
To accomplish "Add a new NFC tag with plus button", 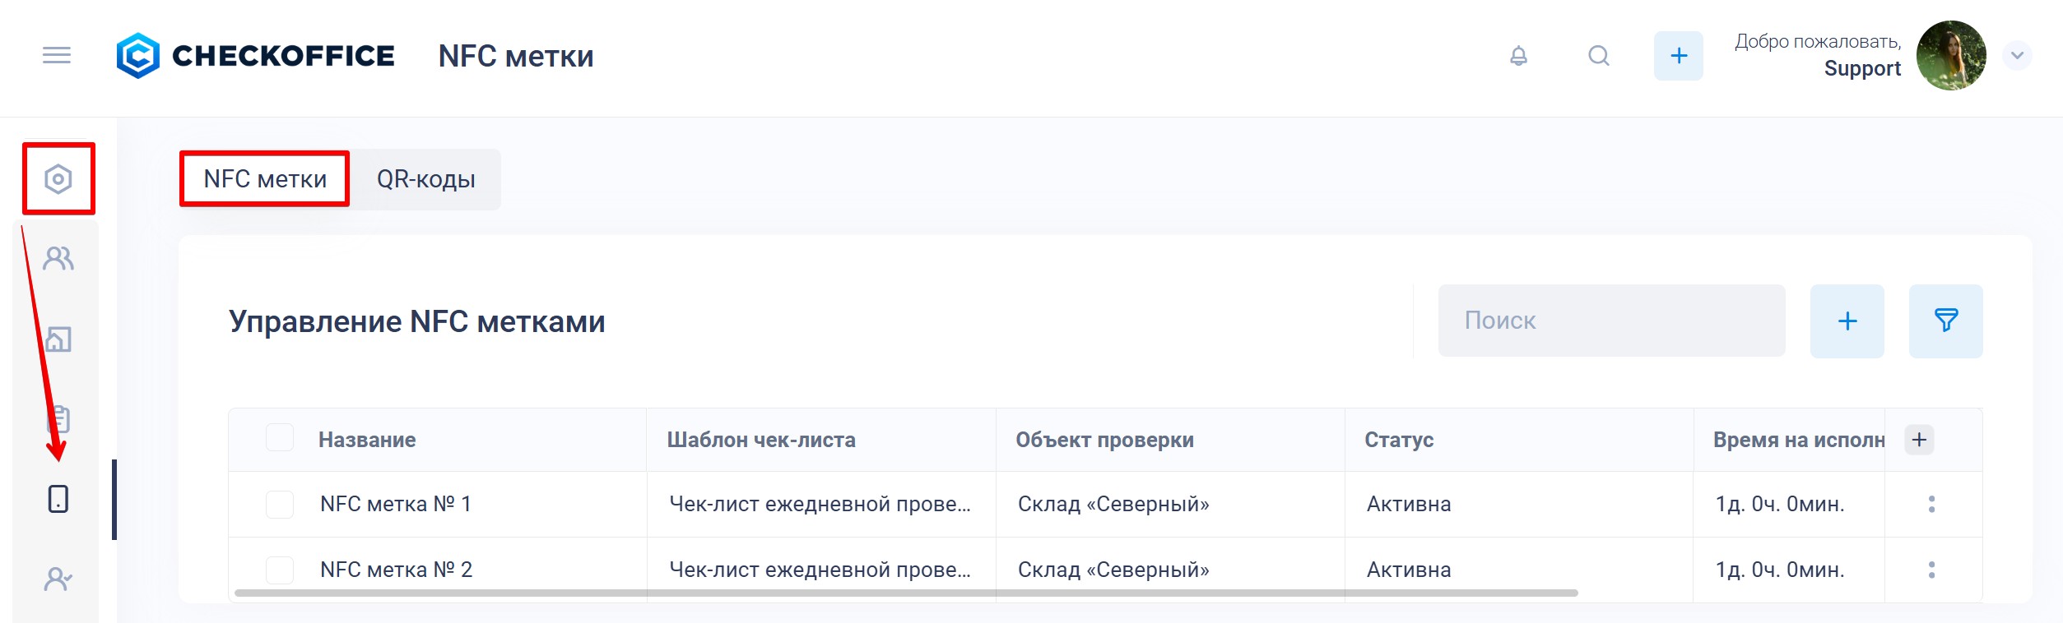I will (1847, 321).
